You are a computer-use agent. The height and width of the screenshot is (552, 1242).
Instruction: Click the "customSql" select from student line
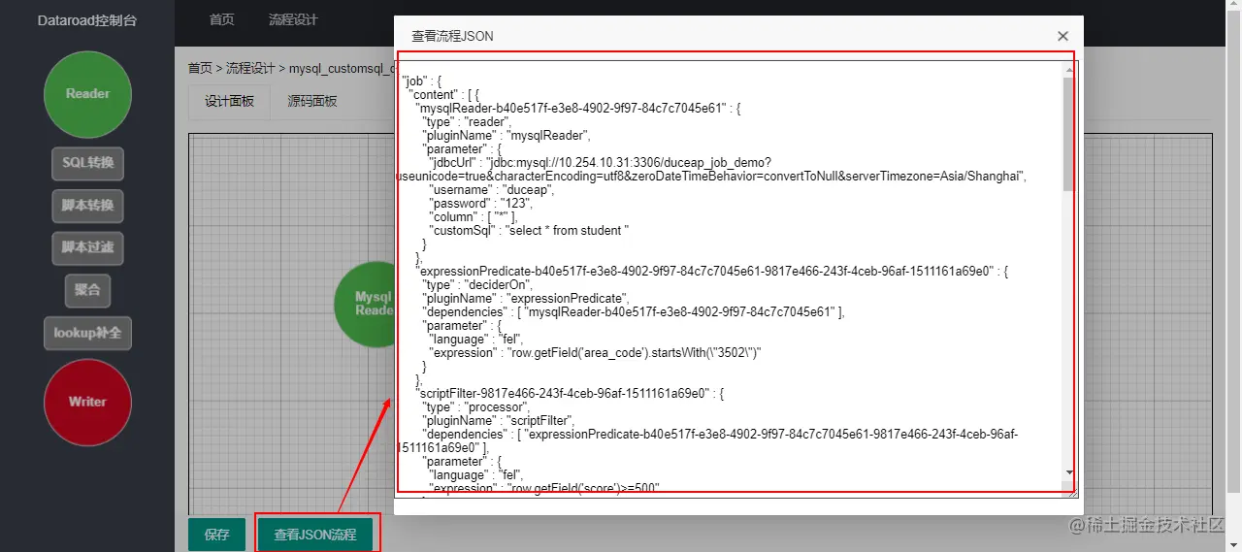529,231
